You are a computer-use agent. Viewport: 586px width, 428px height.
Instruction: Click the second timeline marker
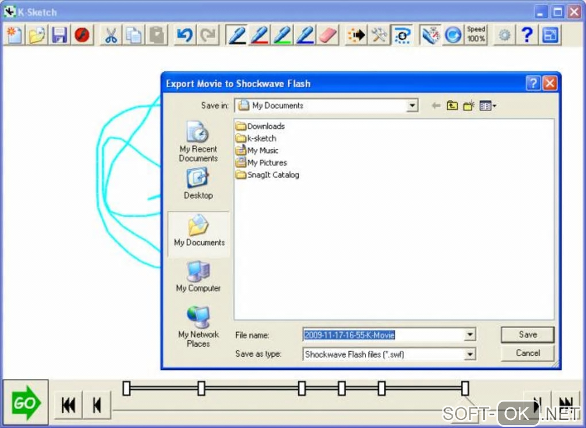pos(201,388)
